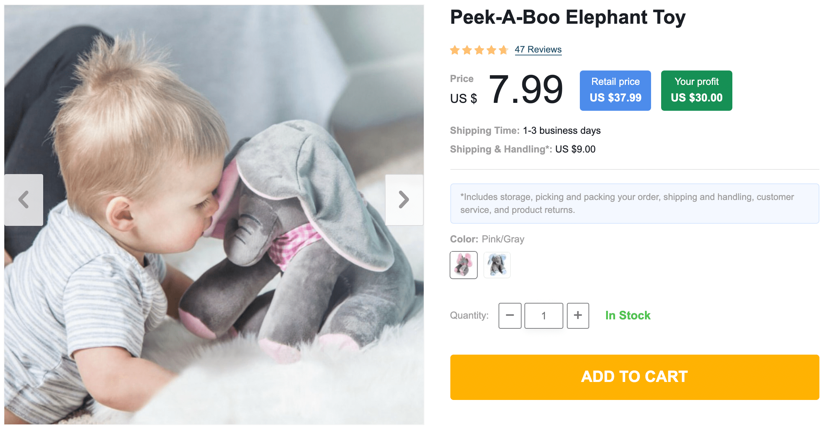Viewport: 823px width, 428px height.
Task: Click the Color: Pink/Gray label
Action: (487, 239)
